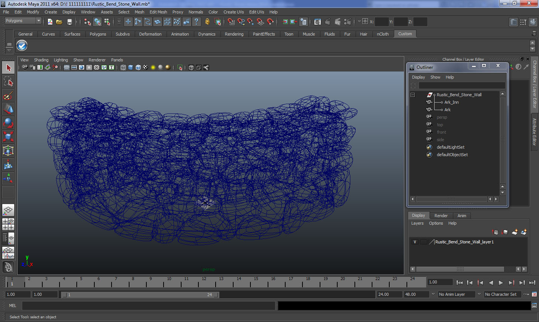Image resolution: width=539 pixels, height=322 pixels.
Task: Select the Soft Modification tool
Action: pyautogui.click(x=8, y=164)
